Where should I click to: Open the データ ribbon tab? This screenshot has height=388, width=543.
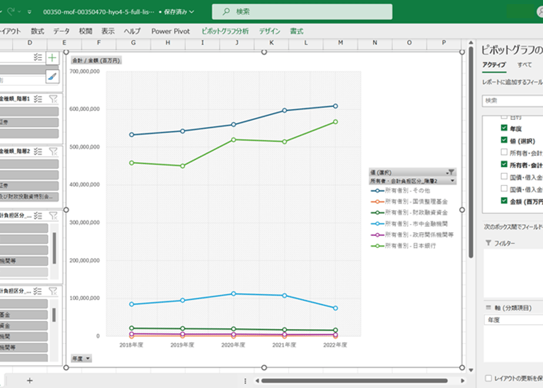(61, 31)
